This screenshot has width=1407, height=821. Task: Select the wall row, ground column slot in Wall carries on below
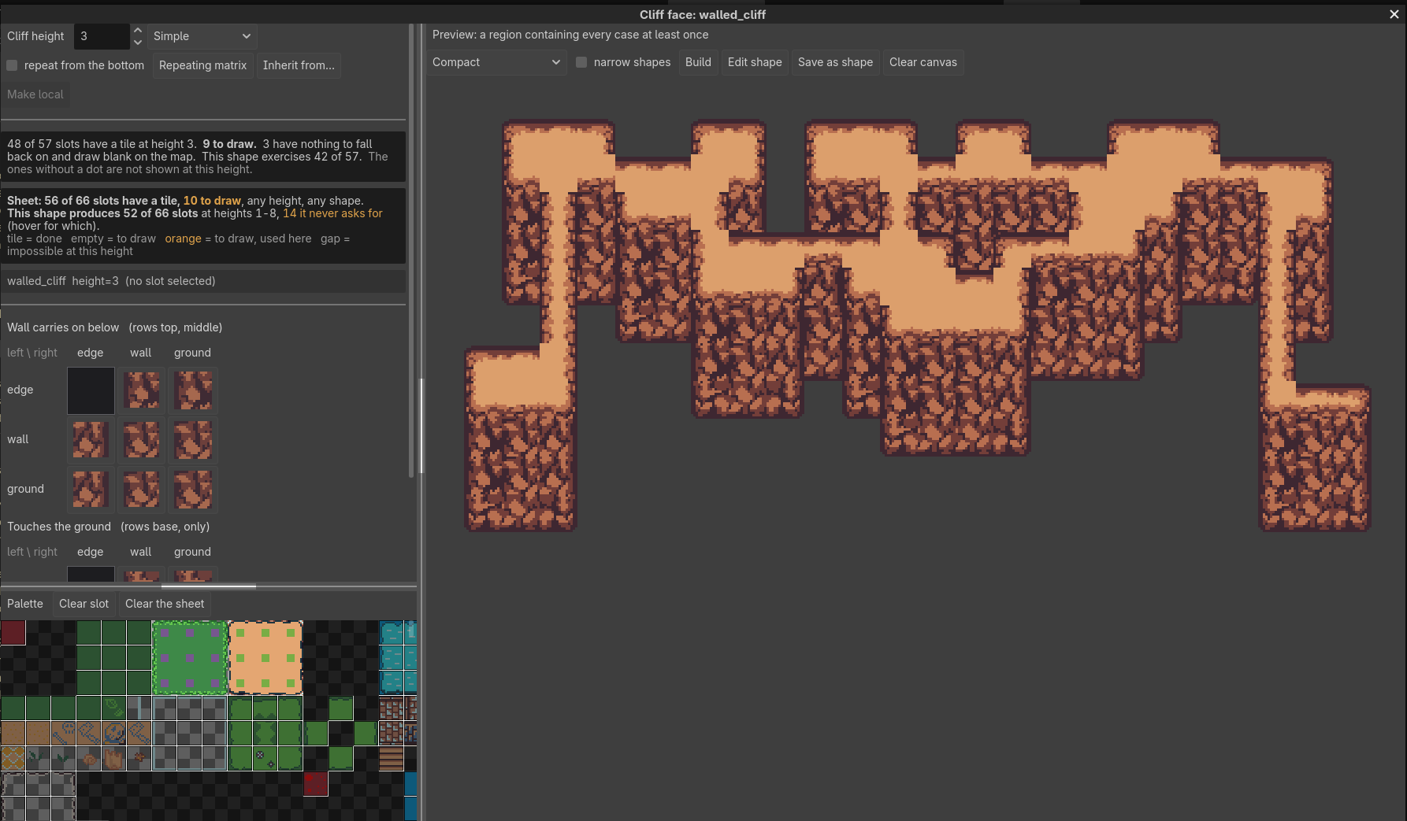pos(193,440)
